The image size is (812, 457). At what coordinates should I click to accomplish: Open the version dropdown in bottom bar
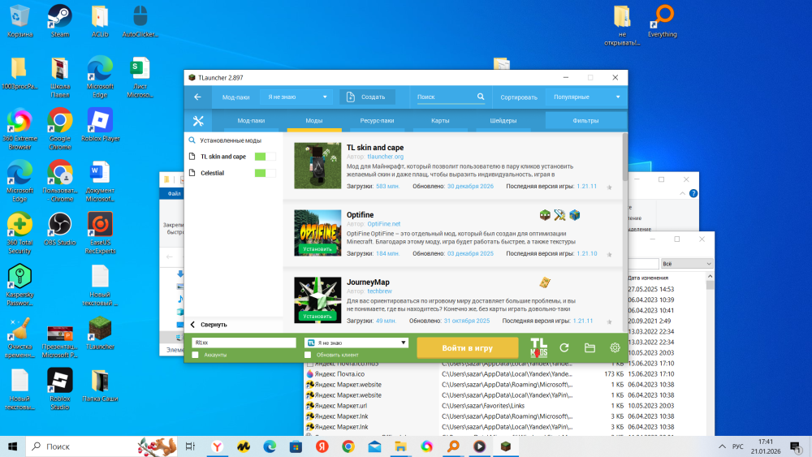pyautogui.click(x=356, y=343)
